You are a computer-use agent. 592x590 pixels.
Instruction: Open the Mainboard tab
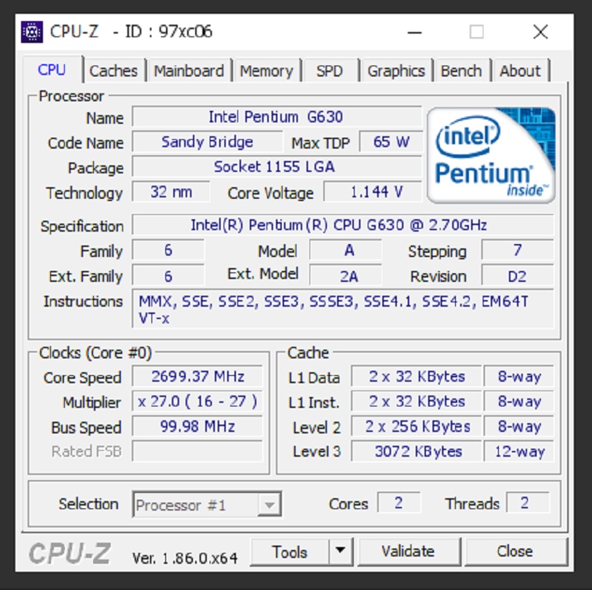tap(190, 71)
